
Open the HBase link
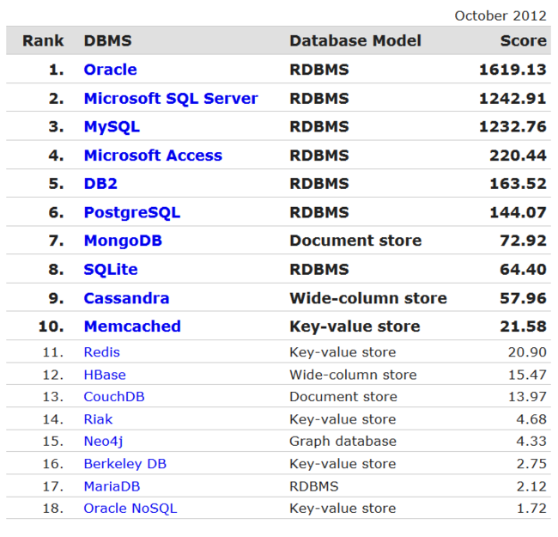[105, 375]
